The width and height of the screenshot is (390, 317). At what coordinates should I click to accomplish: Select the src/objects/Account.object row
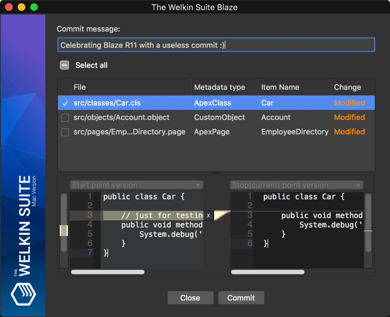tap(216, 117)
